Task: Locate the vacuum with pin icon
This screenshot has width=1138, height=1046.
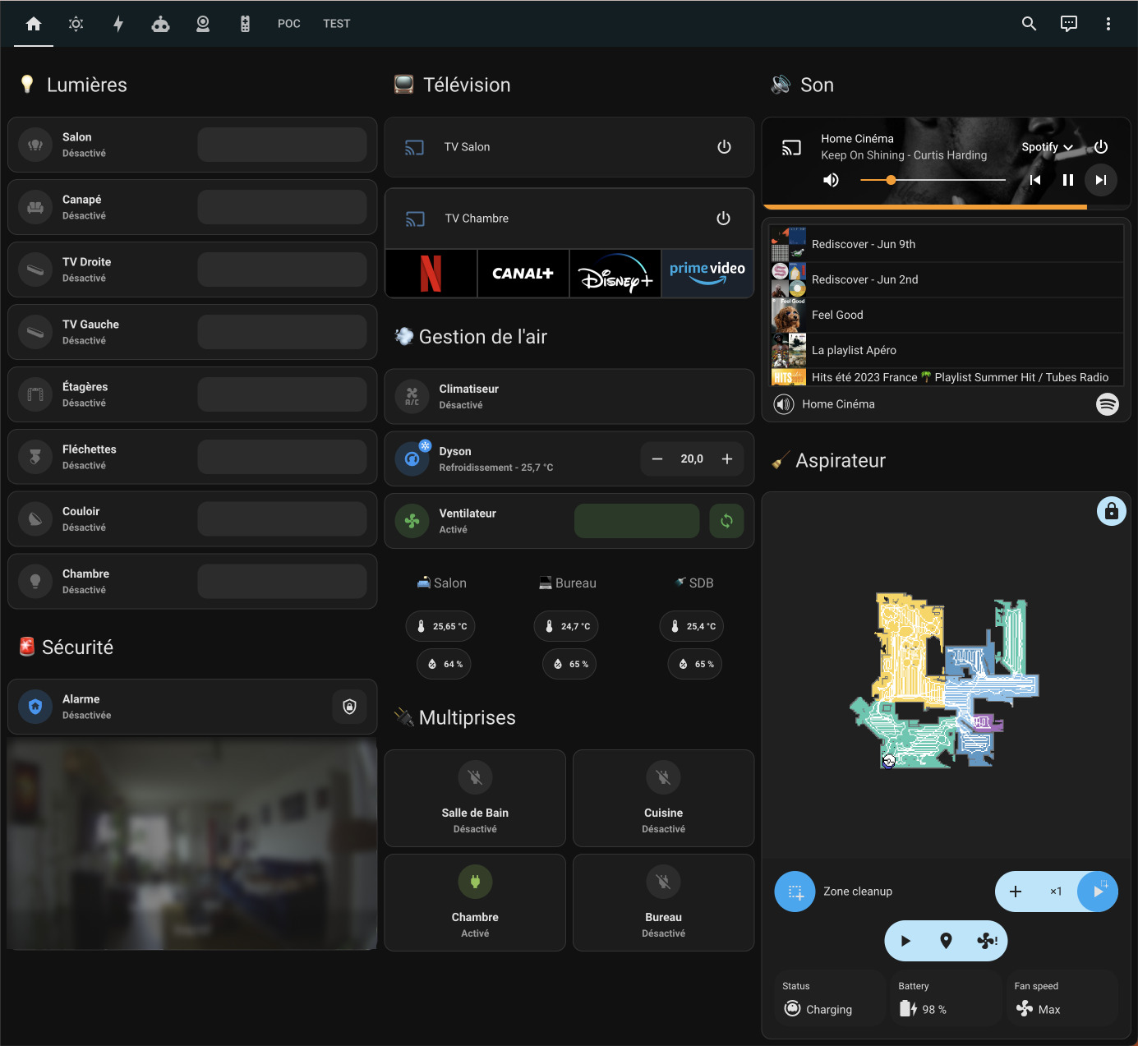Action: [946, 941]
